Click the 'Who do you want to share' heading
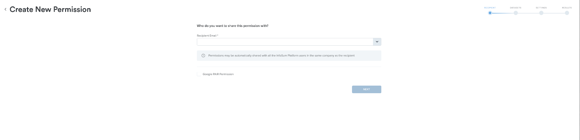Viewport: 580px width, 140px height. point(233,26)
